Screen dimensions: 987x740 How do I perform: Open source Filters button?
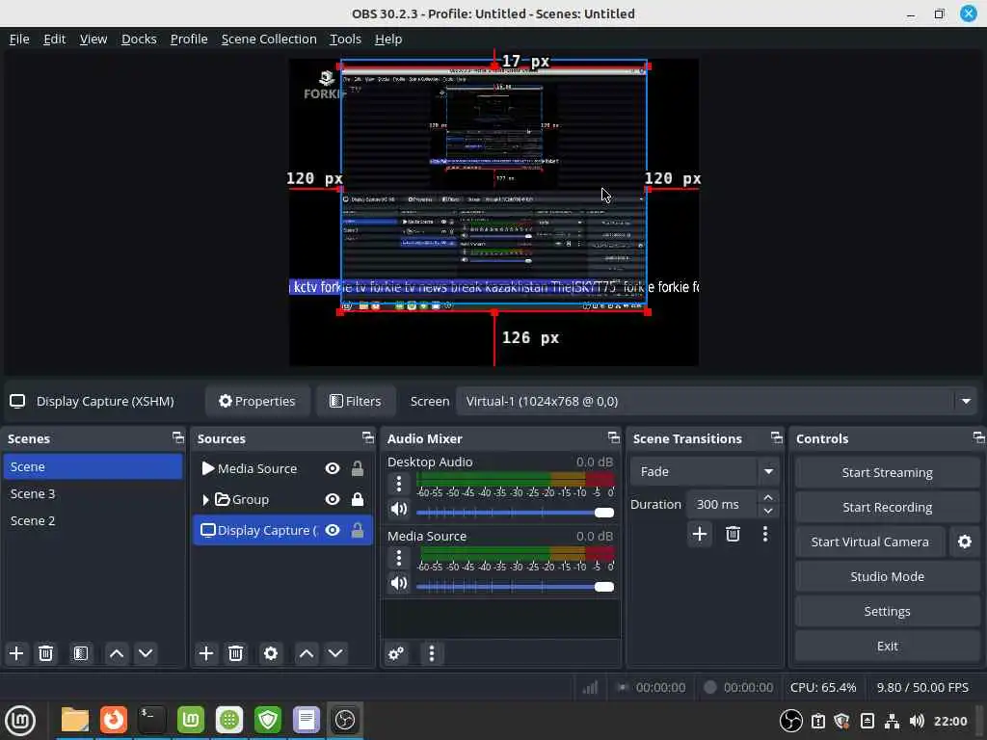pos(356,401)
